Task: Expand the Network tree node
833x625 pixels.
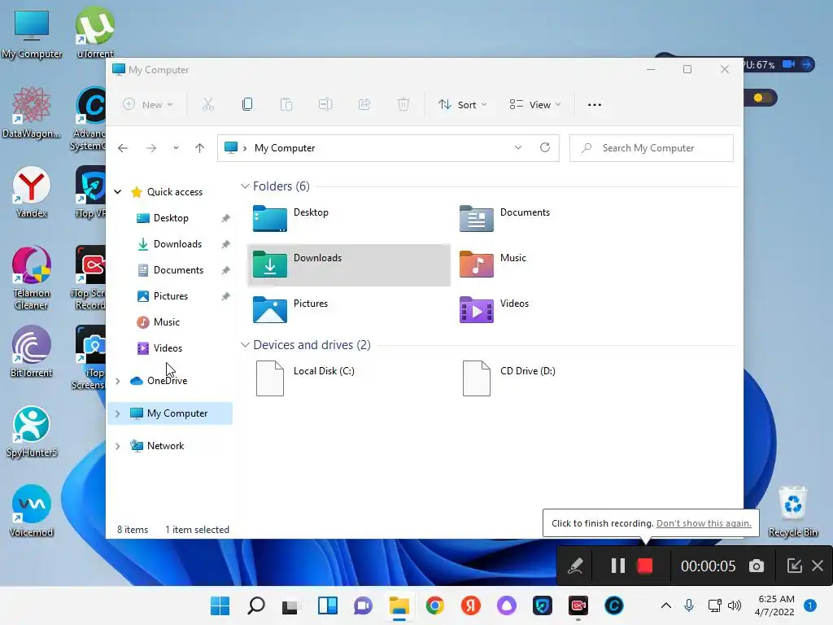Action: click(118, 447)
